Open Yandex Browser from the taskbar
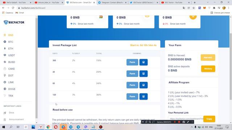Viewport: 232px width, 130px height. click(x=41, y=127)
